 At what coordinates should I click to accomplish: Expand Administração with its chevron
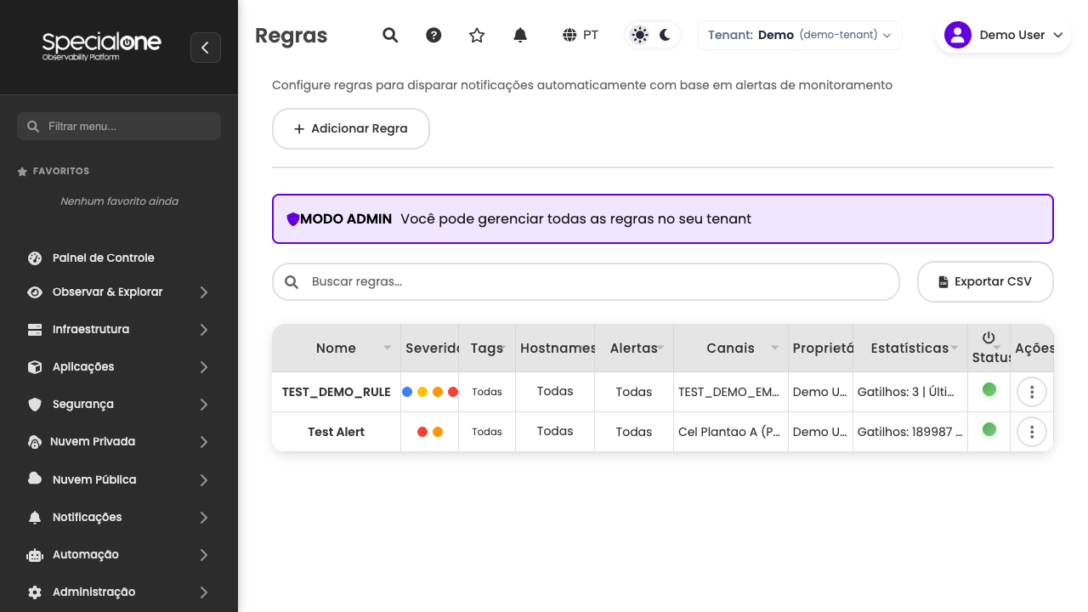(x=204, y=592)
